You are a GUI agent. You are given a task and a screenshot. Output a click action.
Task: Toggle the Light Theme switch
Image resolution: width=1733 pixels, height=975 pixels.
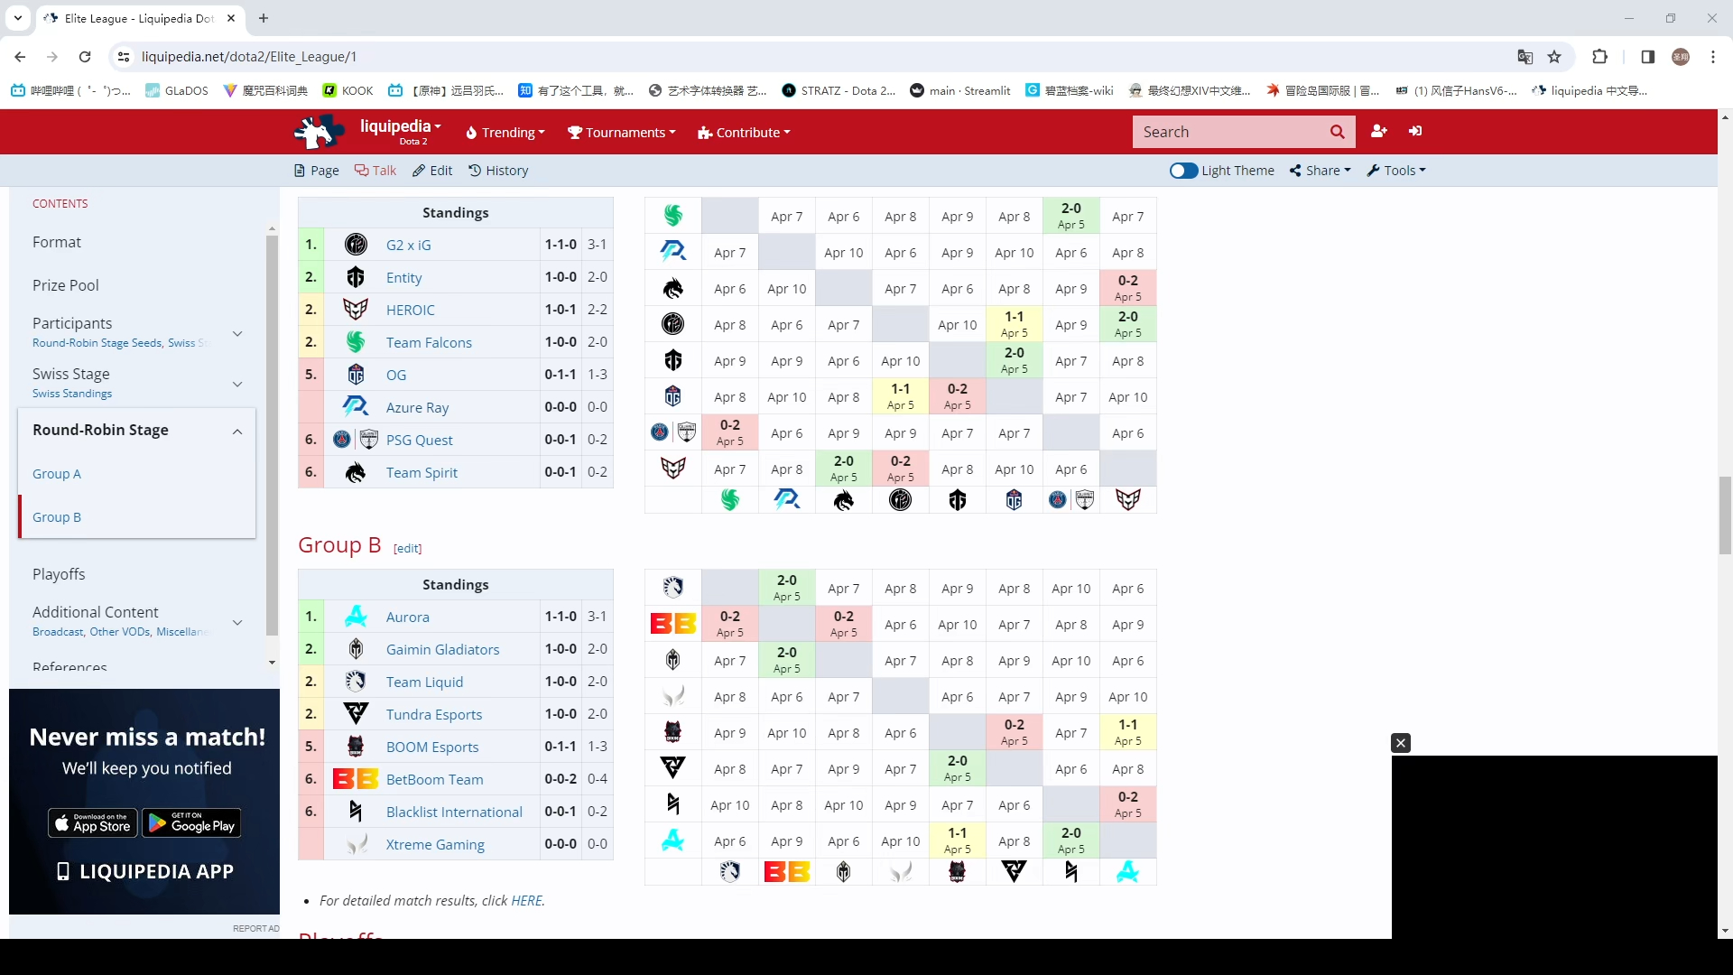[1183, 171]
